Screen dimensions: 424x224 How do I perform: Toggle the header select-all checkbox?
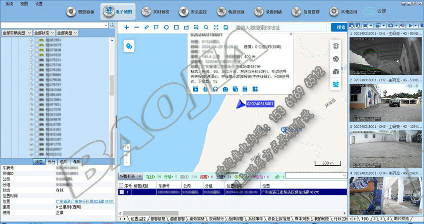122,185
